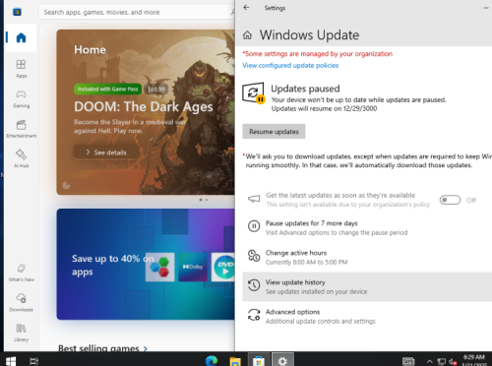Click the Settings home icon

click(x=248, y=35)
